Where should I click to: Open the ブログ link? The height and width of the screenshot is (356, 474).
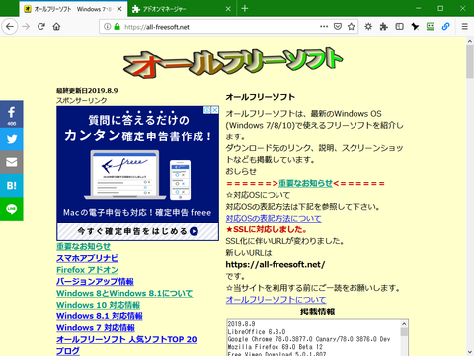68,351
